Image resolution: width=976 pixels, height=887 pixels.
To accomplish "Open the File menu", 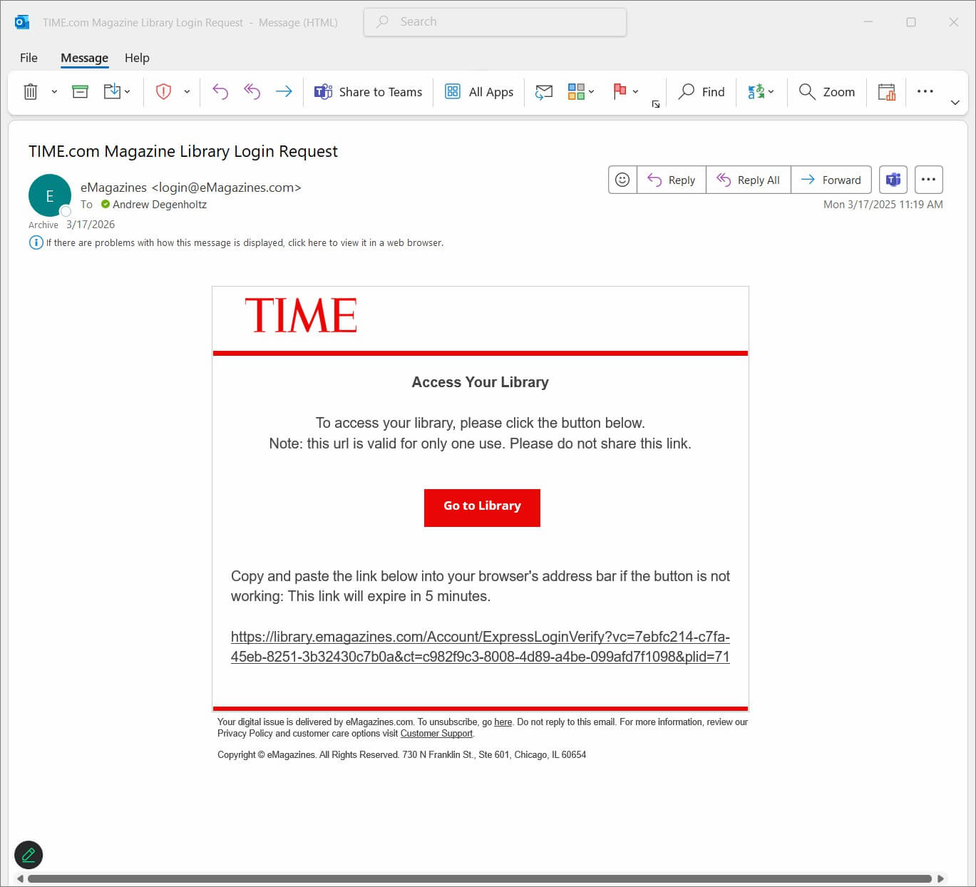I will [x=29, y=58].
